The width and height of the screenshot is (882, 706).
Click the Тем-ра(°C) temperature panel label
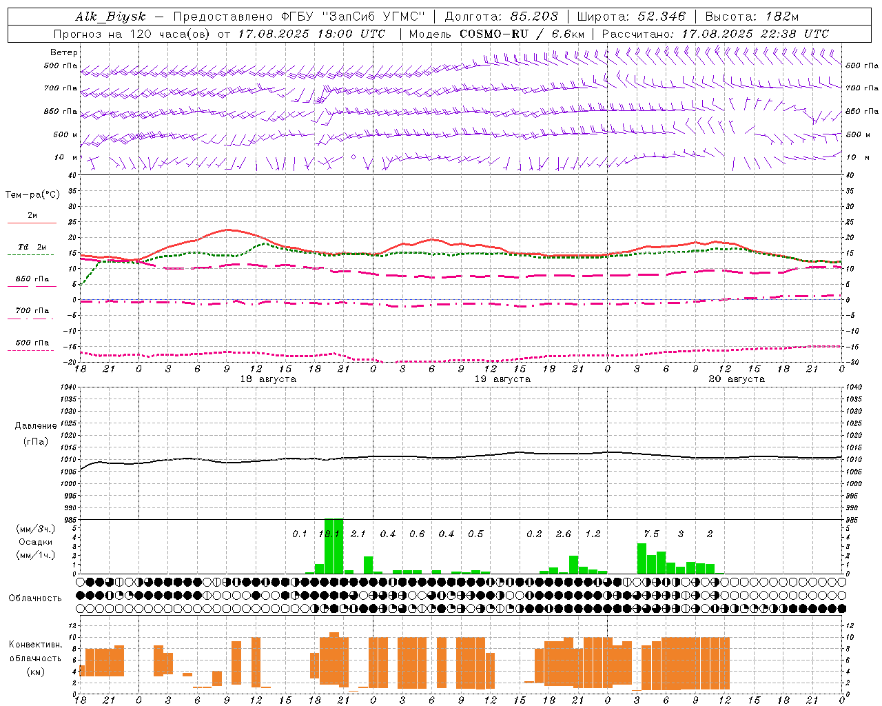[x=32, y=195]
